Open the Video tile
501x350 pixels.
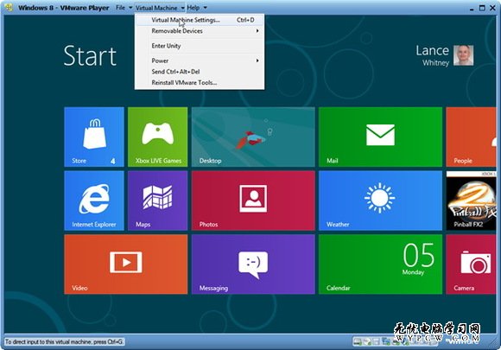click(x=125, y=264)
